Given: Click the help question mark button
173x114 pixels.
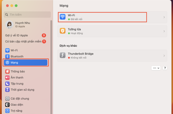Looking at the screenshot, I should click(x=165, y=68).
